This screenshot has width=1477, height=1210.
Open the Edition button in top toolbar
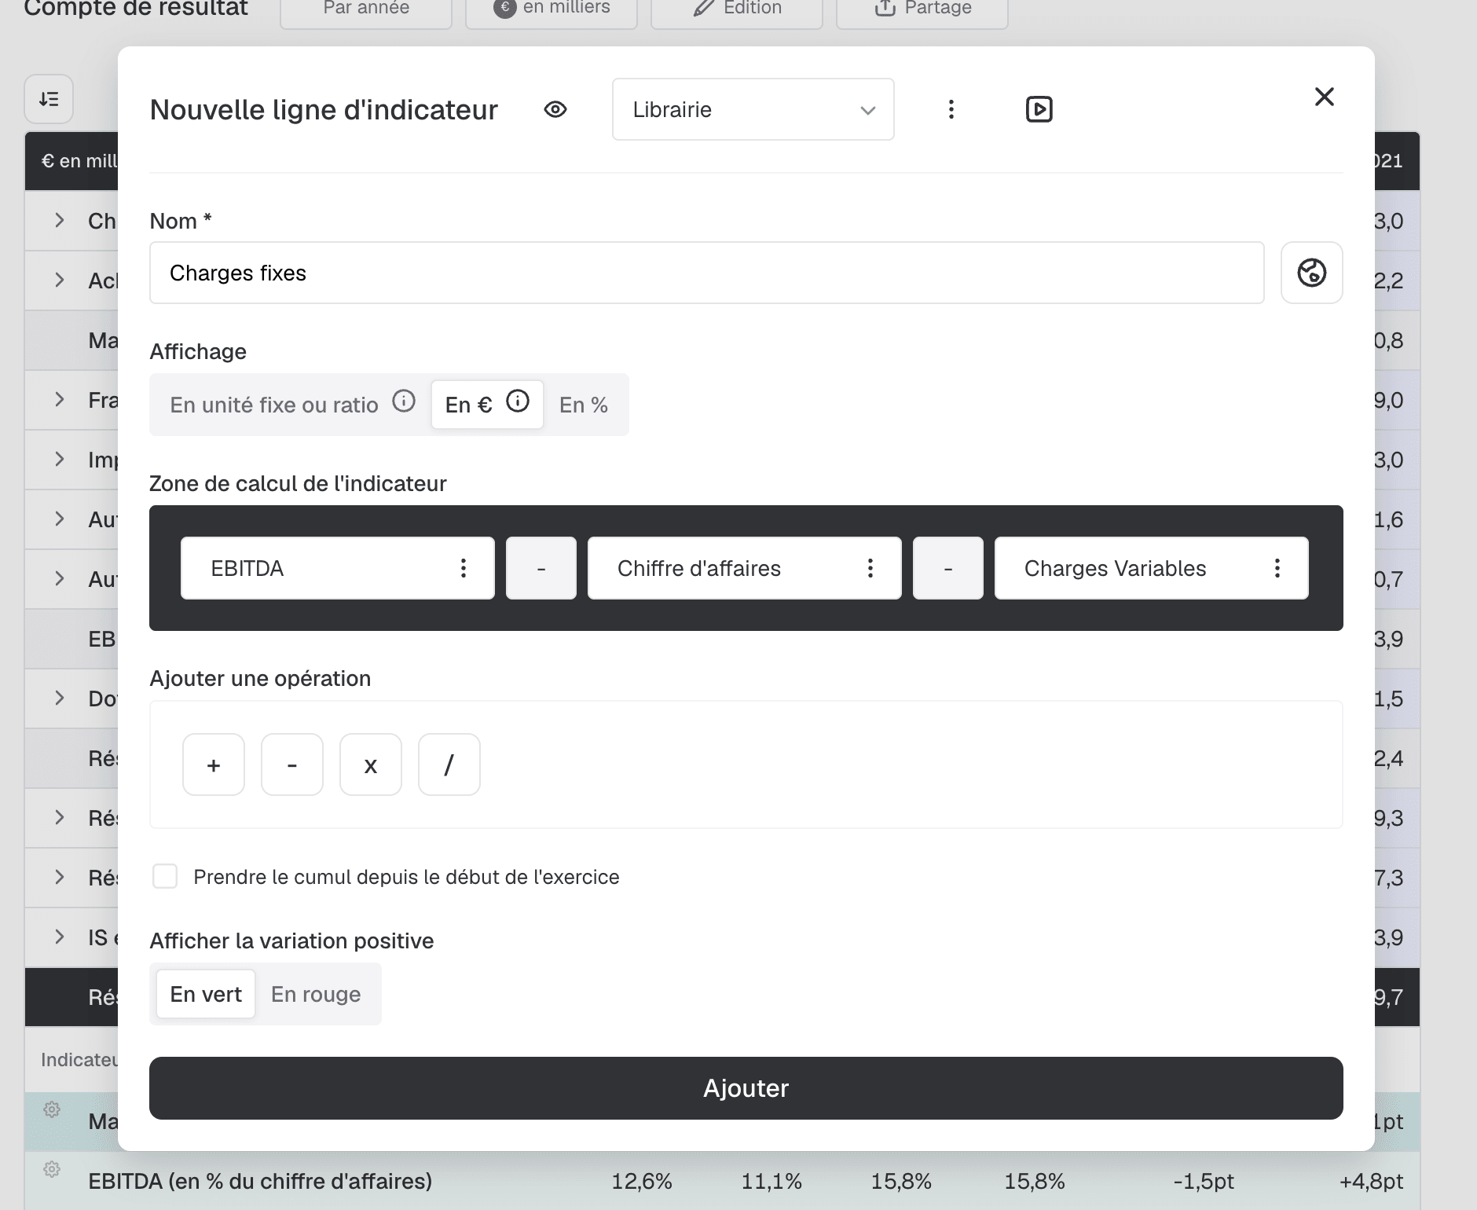(x=737, y=9)
